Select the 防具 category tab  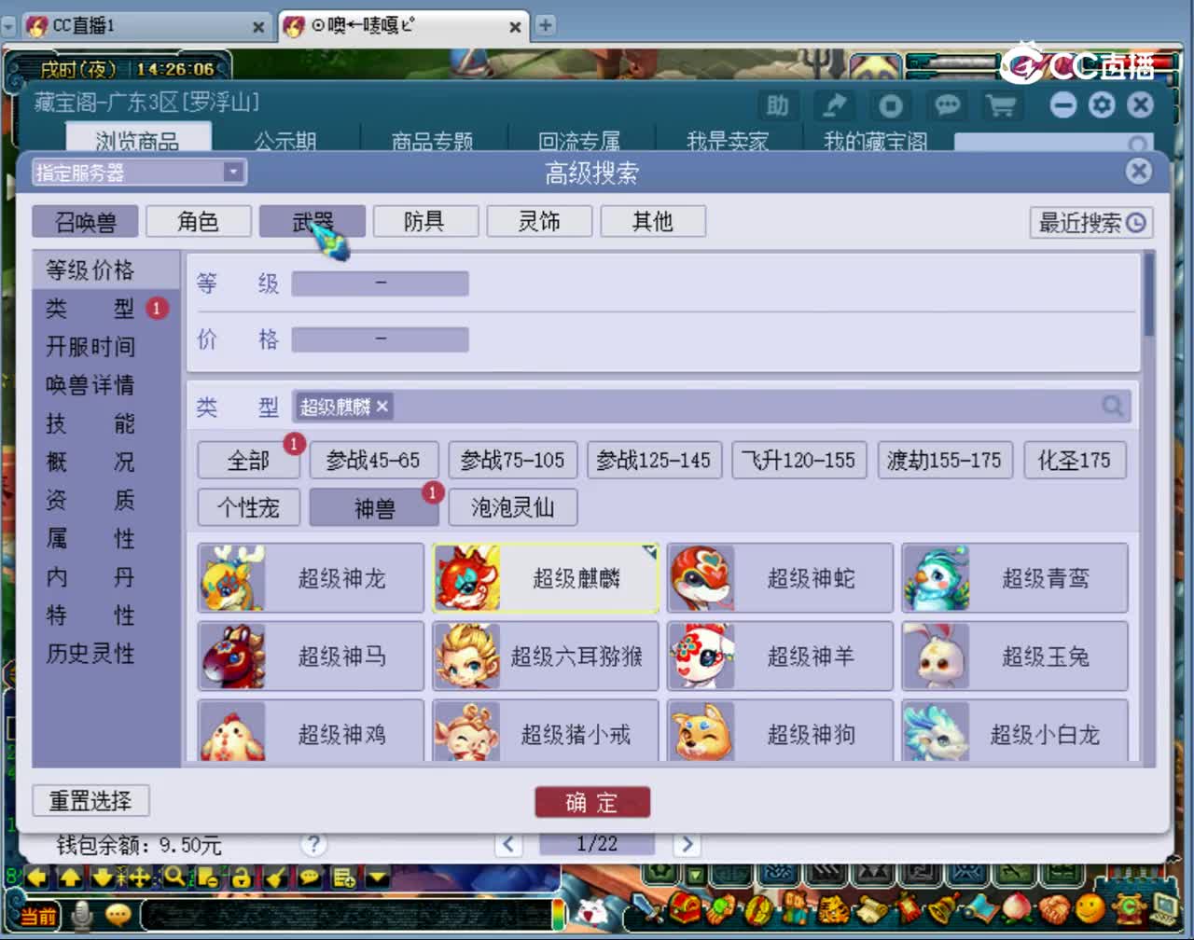425,222
